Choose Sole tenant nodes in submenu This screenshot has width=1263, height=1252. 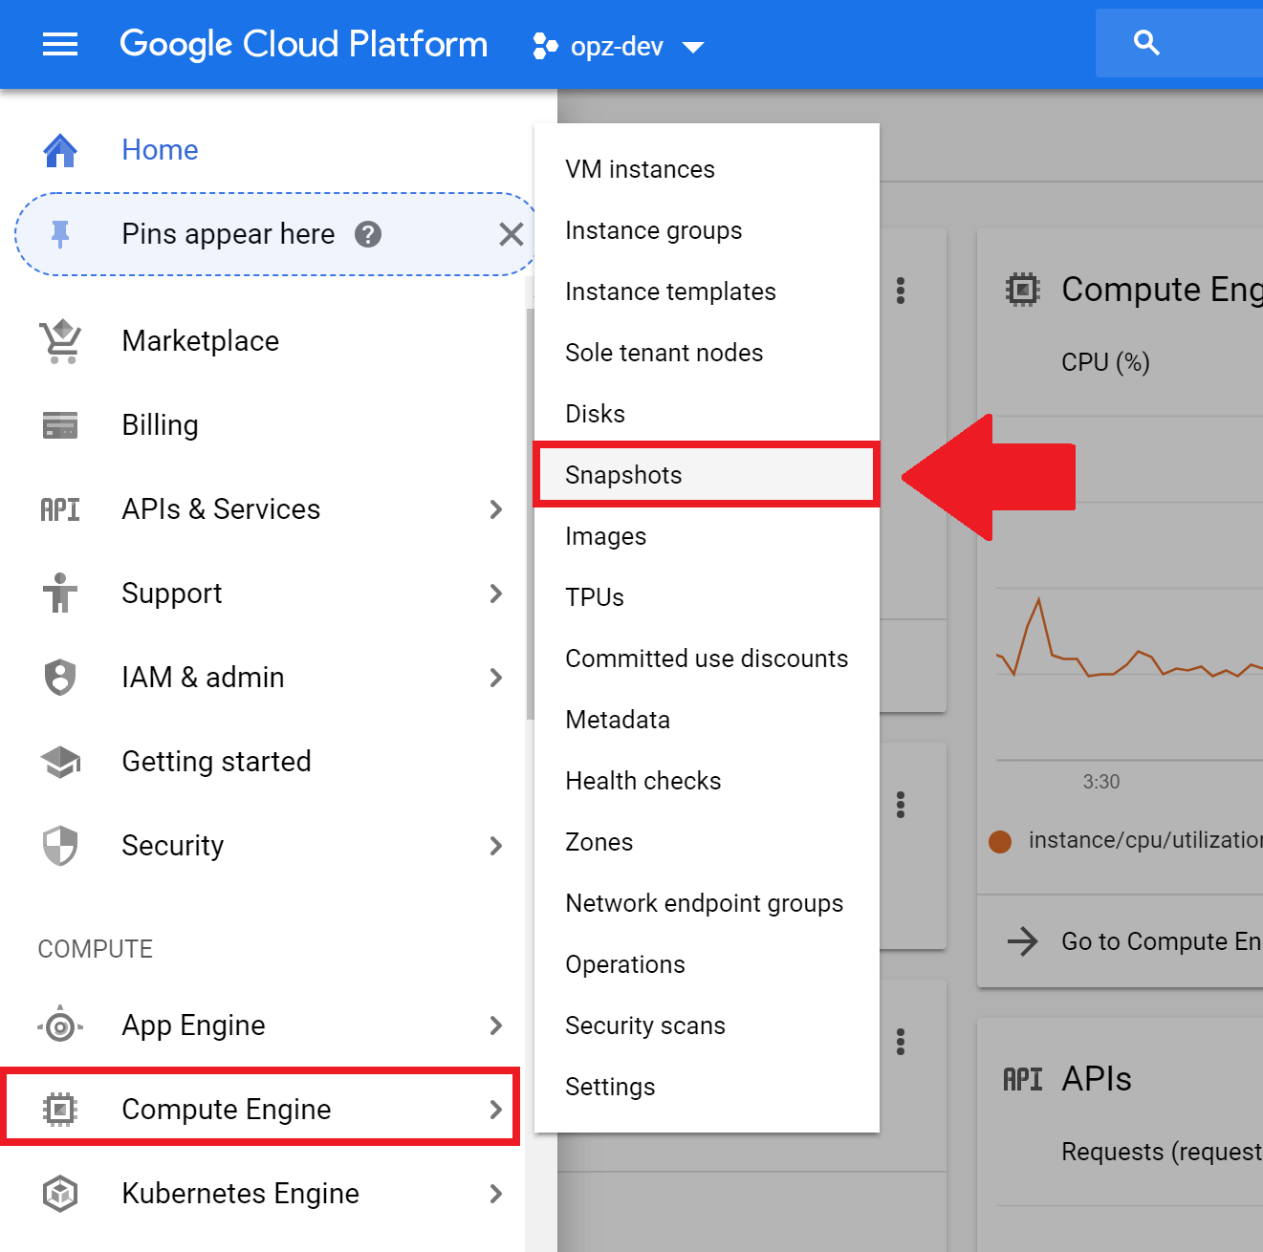coord(707,353)
